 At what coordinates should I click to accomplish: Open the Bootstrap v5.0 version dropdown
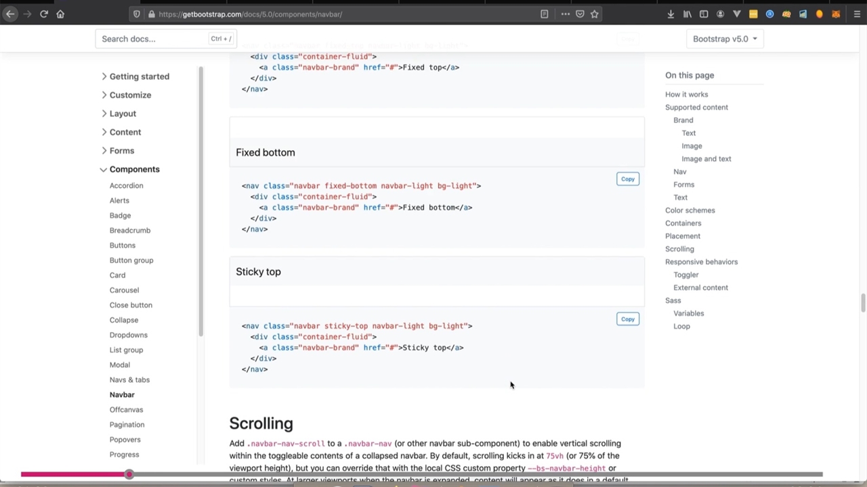(x=724, y=39)
